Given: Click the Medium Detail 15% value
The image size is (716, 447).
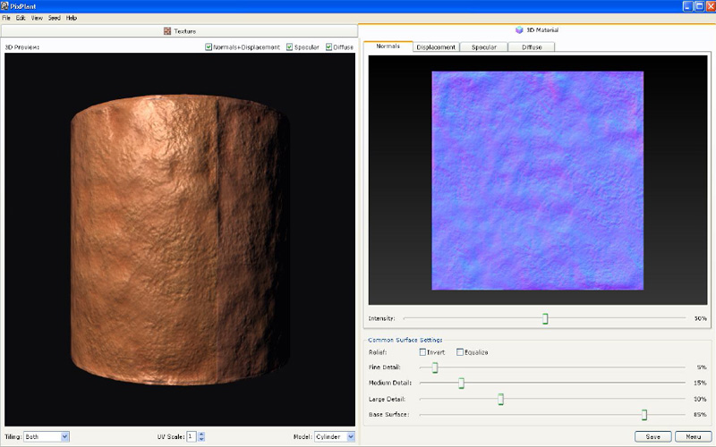Looking at the screenshot, I should (x=700, y=384).
